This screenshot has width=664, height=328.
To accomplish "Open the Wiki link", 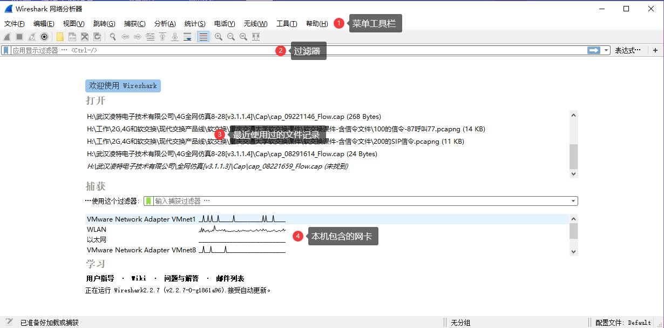I will [138, 279].
